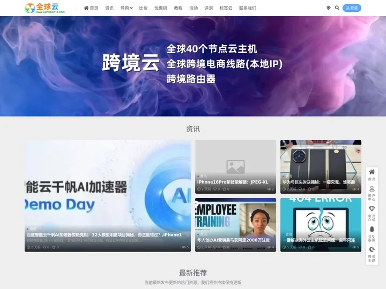This screenshot has width=386, height=289.
Task: Like the 一键解决海外云主机 article heart icon
Action: click(x=301, y=247)
